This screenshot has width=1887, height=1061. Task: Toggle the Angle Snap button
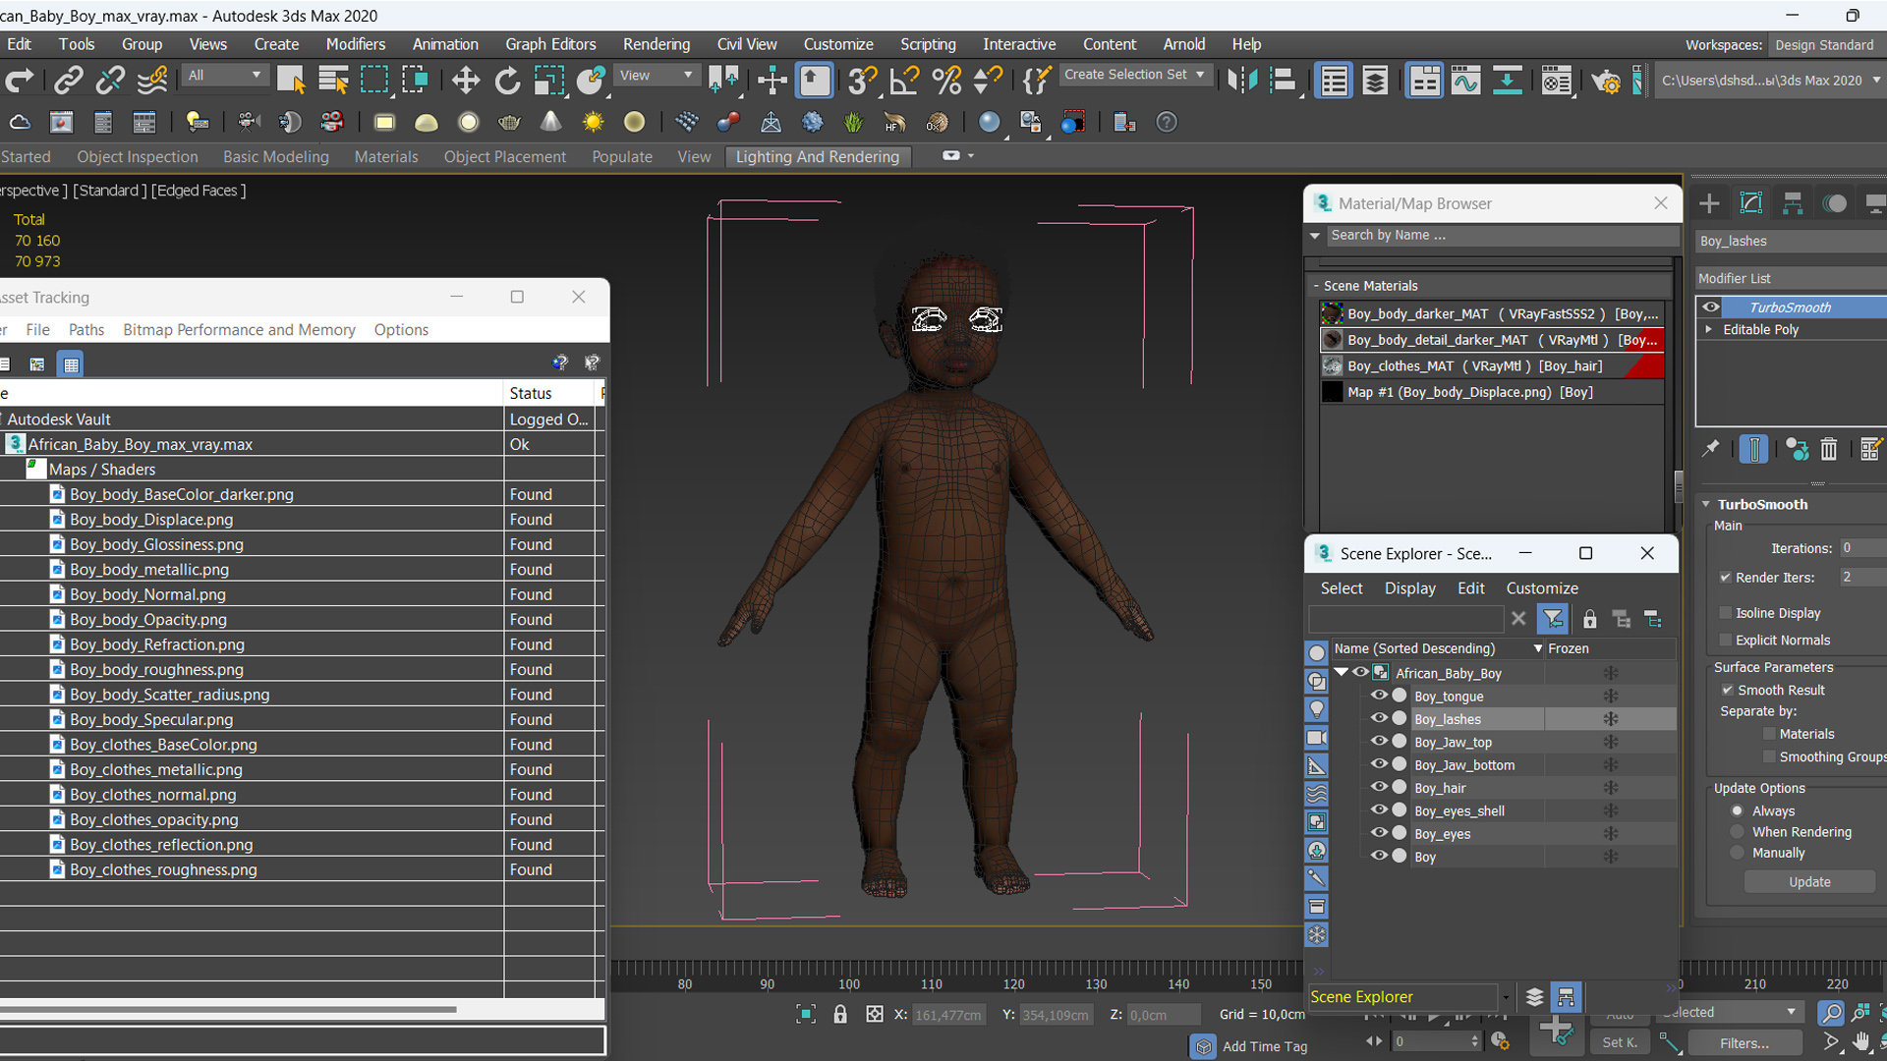click(x=904, y=81)
